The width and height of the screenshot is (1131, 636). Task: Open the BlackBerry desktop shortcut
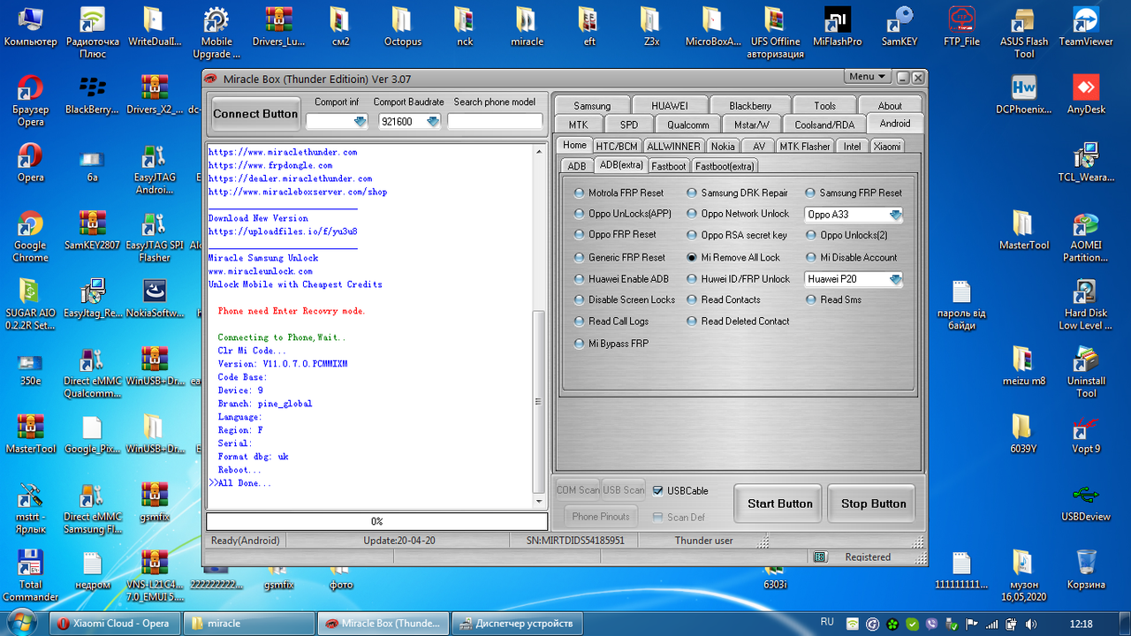click(x=92, y=95)
